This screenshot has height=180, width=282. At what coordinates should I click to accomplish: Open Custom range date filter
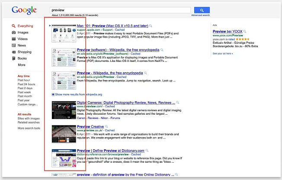point(28,104)
